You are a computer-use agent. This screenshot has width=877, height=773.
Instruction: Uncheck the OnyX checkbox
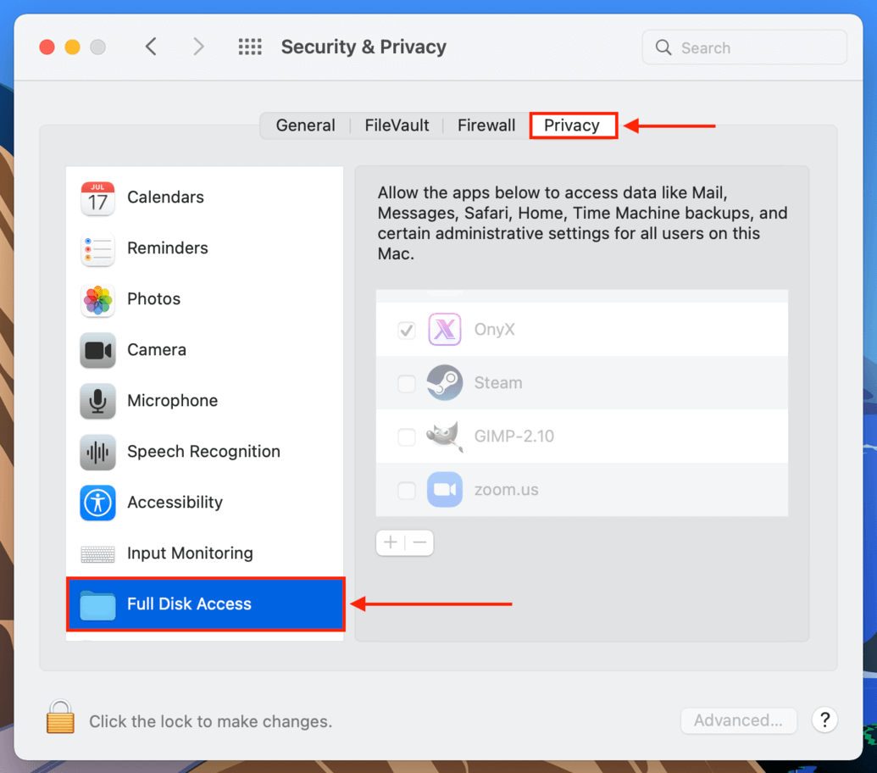(407, 330)
